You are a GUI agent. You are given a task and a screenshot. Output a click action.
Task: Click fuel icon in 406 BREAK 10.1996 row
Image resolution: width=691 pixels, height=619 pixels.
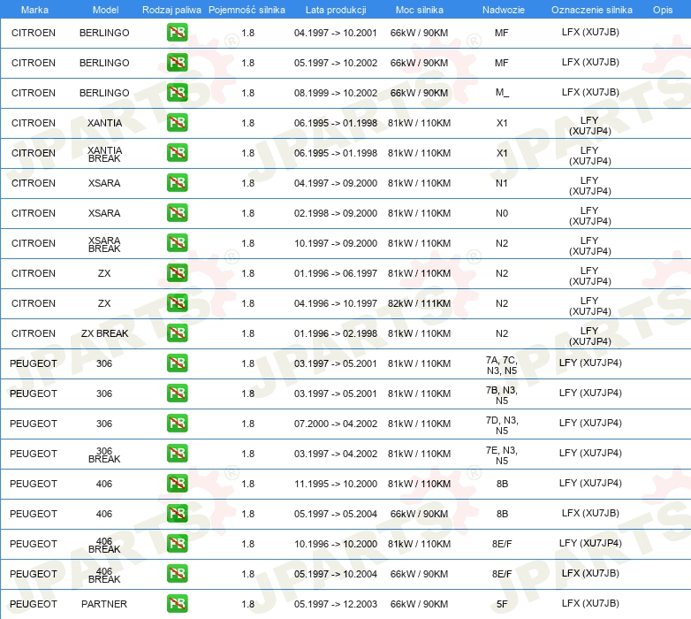177,544
